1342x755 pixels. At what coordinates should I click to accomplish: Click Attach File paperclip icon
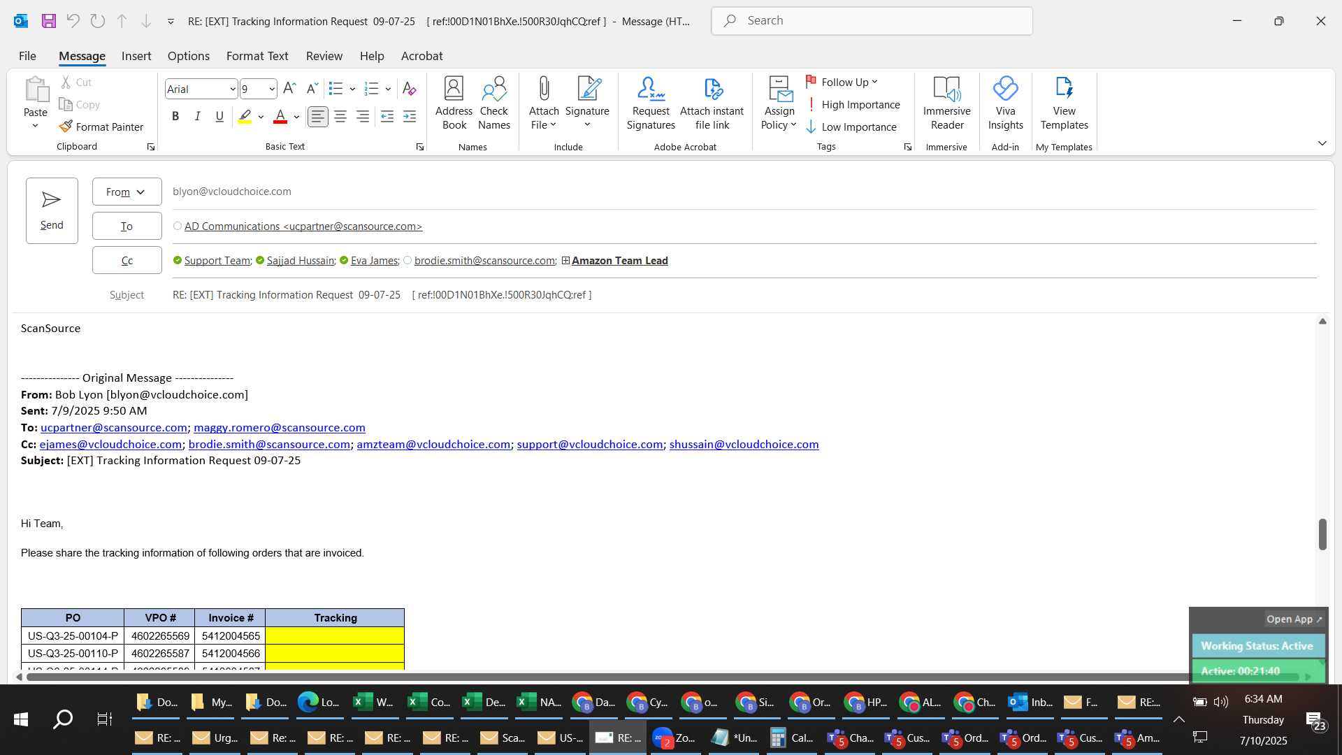pyautogui.click(x=544, y=89)
